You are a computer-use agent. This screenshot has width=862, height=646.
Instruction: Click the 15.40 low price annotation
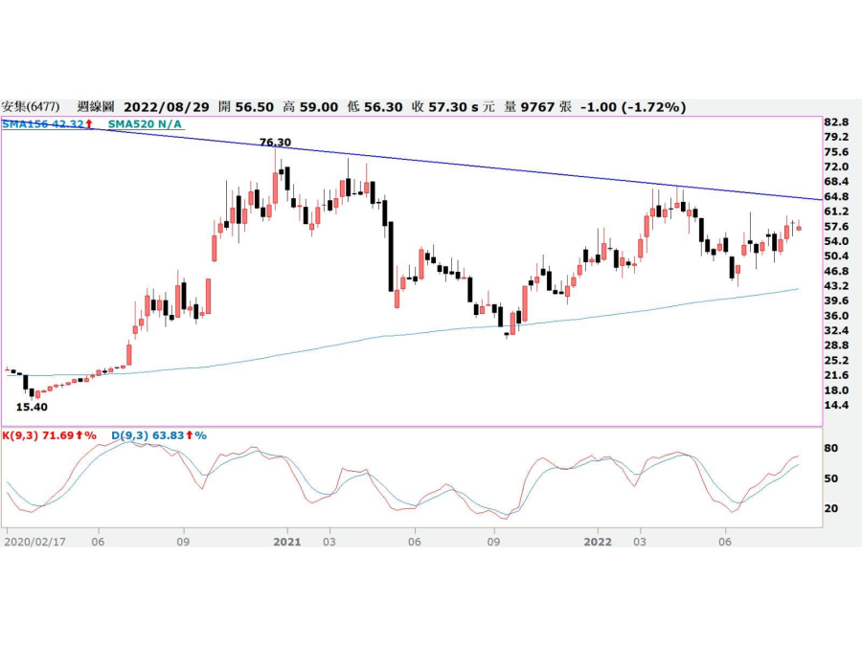tap(32, 407)
